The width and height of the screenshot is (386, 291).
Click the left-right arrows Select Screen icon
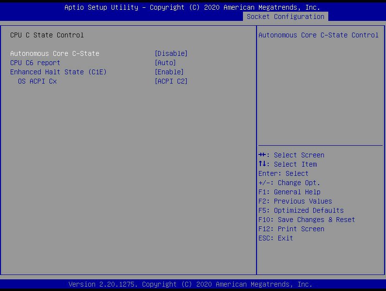click(x=262, y=155)
